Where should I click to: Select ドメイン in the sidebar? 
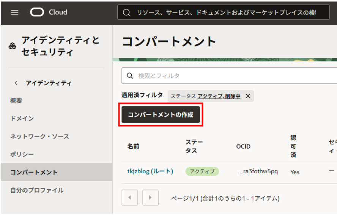22,118
